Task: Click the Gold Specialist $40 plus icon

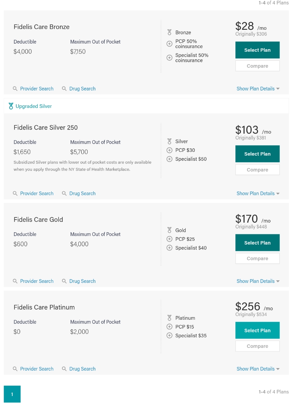Action: [169, 248]
